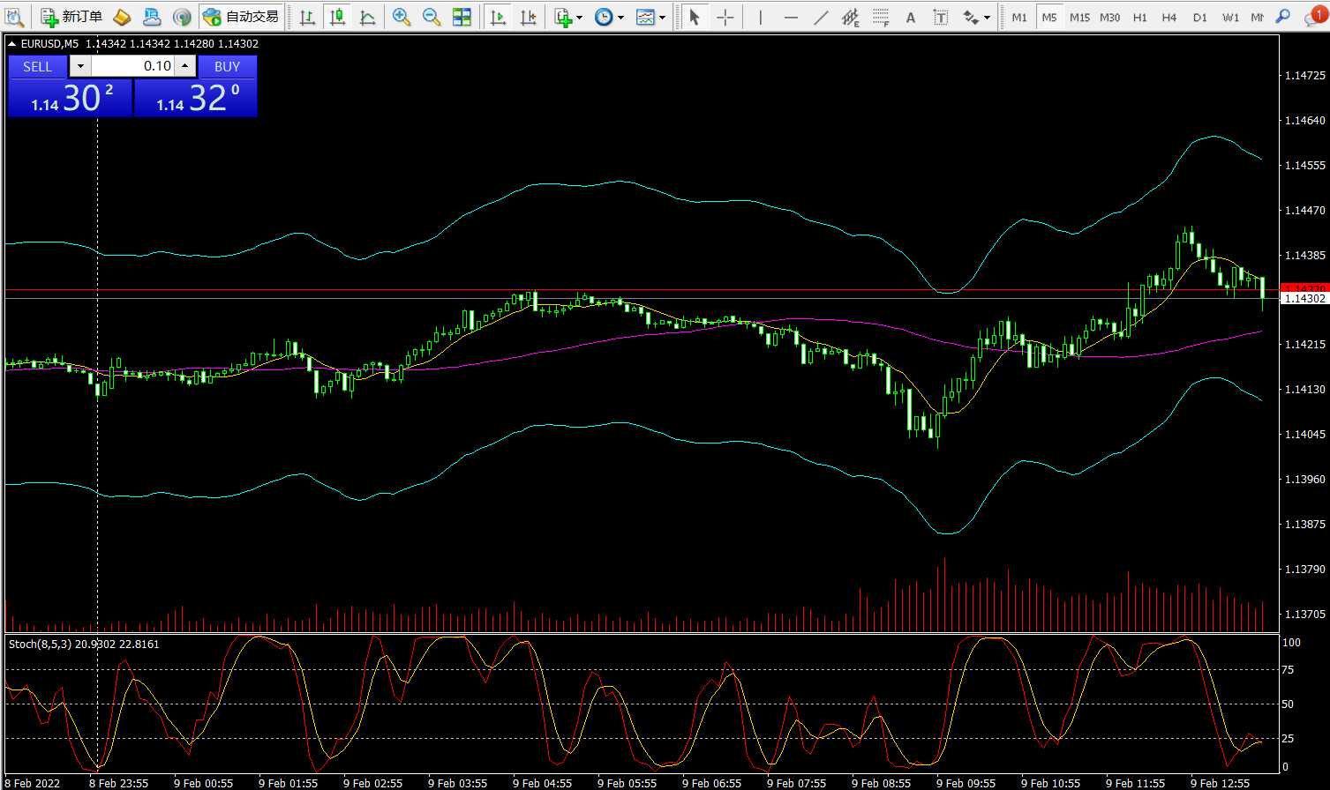Image resolution: width=1330 pixels, height=790 pixels.
Task: Click the 1.14302 current price label
Action: point(1304,299)
